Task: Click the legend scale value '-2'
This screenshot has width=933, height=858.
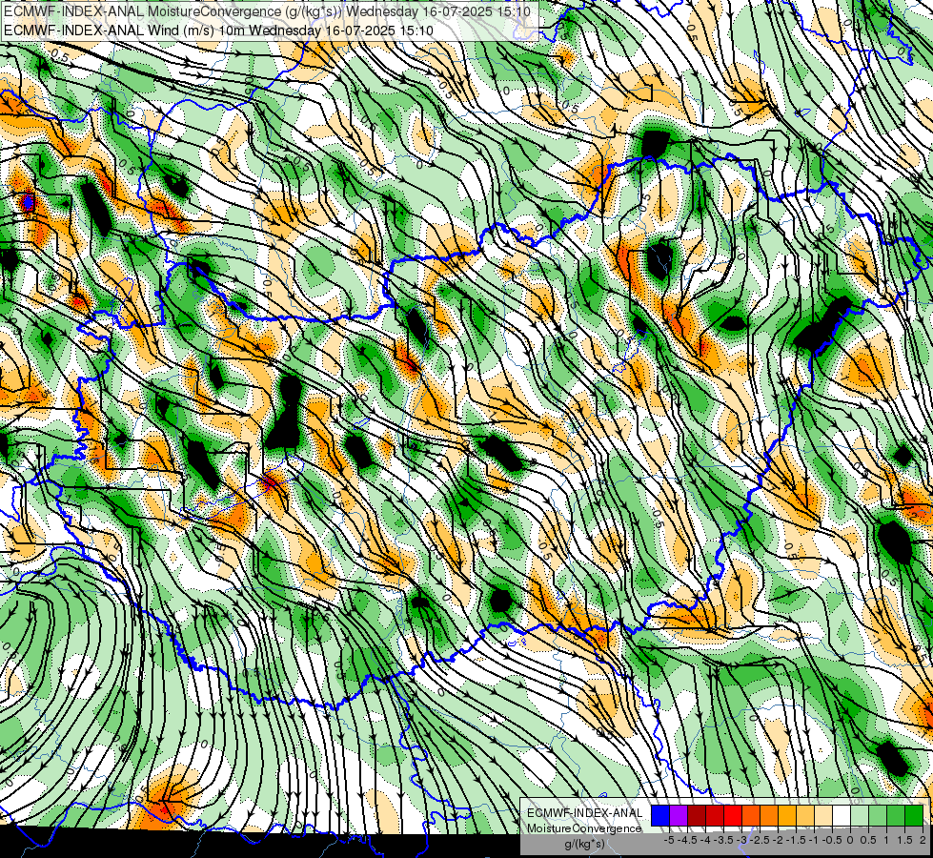Action: (778, 840)
